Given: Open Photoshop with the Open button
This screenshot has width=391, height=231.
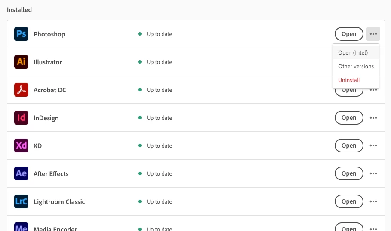Looking at the screenshot, I should pos(349,34).
